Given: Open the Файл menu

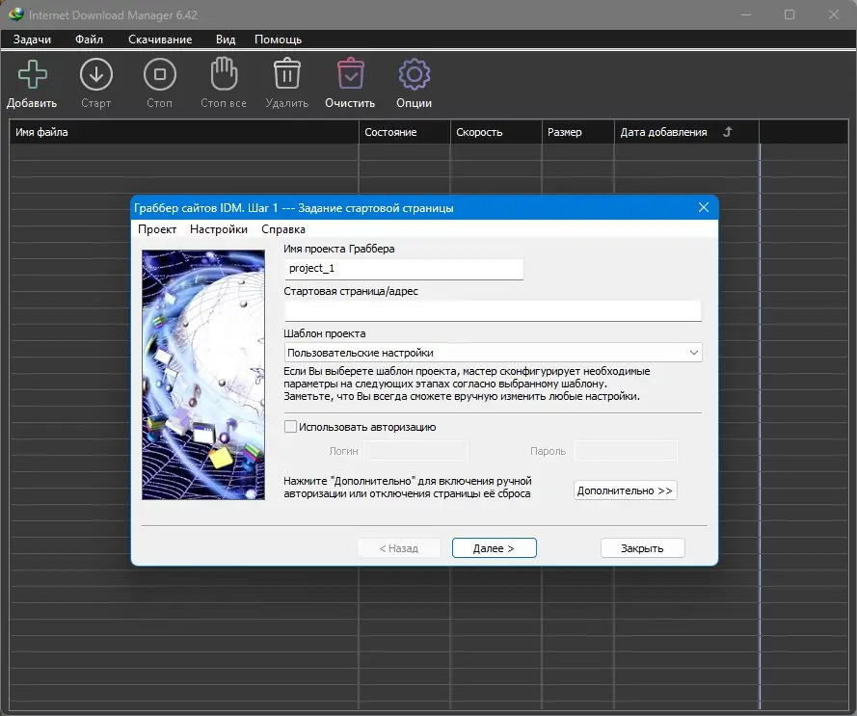Looking at the screenshot, I should point(89,40).
